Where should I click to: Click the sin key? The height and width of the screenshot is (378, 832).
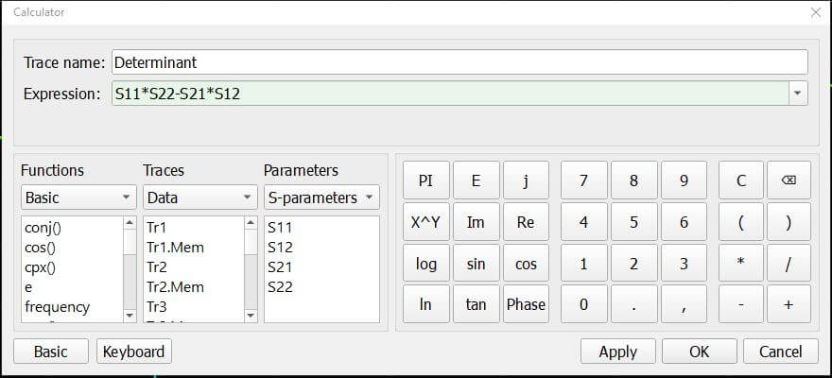click(x=476, y=263)
